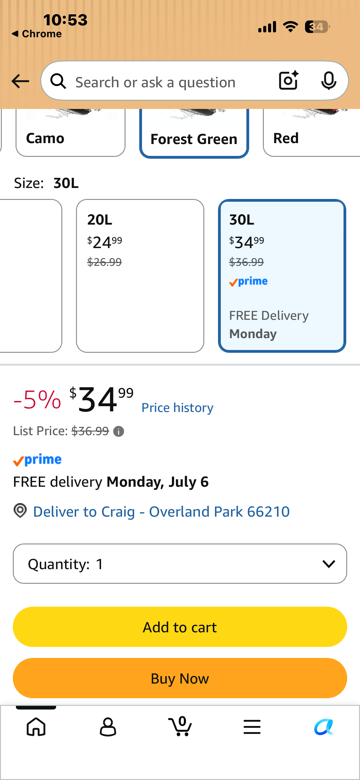Image resolution: width=360 pixels, height=780 pixels.
Task: Open the Price history link
Action: (177, 408)
